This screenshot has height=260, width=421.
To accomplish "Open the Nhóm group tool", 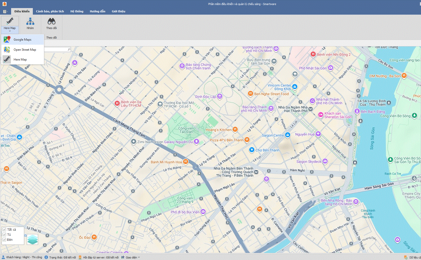I will pos(30,24).
